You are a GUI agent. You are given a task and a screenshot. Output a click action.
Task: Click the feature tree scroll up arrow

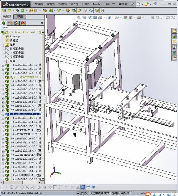(x=43, y=32)
